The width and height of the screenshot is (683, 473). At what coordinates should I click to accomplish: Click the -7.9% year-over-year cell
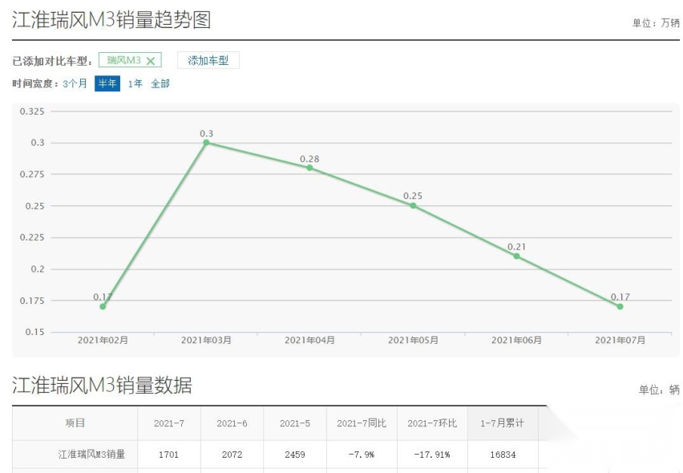(362, 455)
